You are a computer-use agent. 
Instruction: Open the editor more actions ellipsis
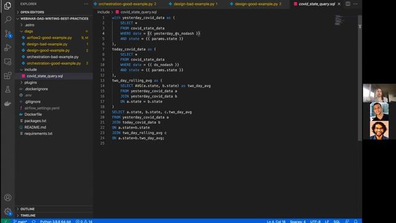click(355, 4)
